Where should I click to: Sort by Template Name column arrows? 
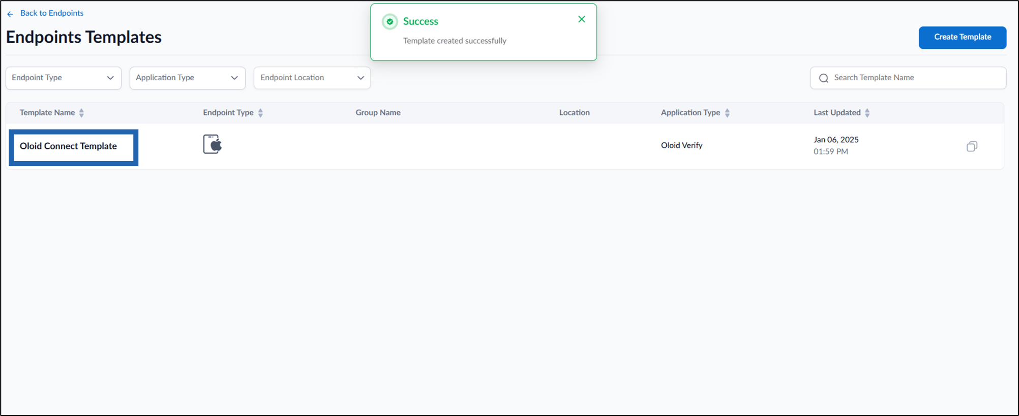(x=81, y=113)
